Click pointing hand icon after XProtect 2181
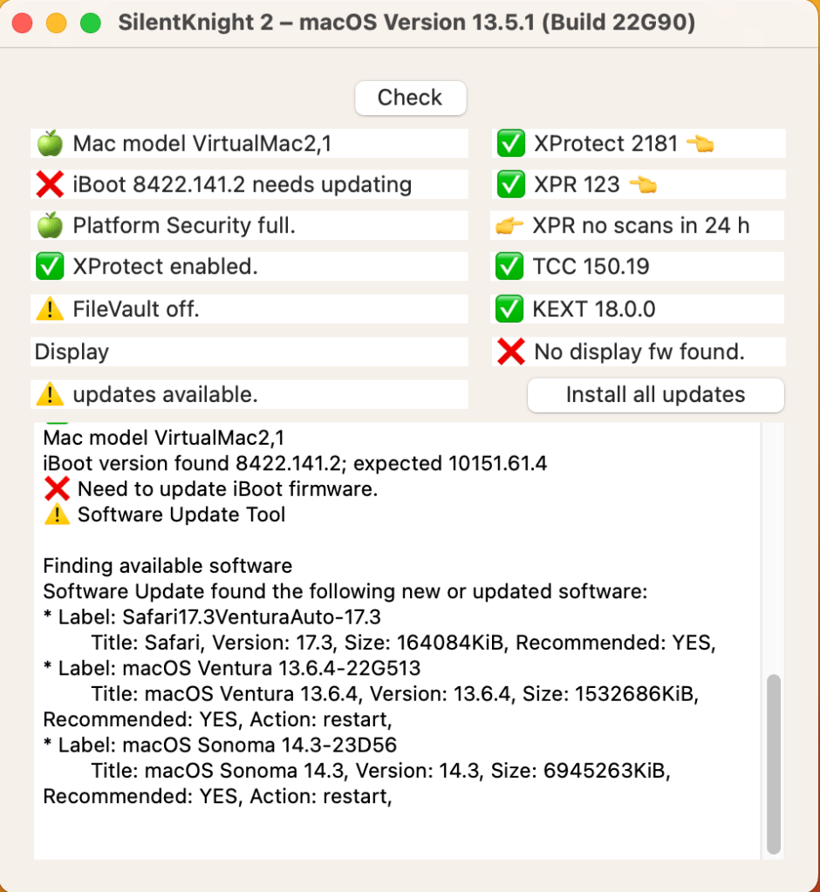Viewport: 820px width, 892px height. 700,144
